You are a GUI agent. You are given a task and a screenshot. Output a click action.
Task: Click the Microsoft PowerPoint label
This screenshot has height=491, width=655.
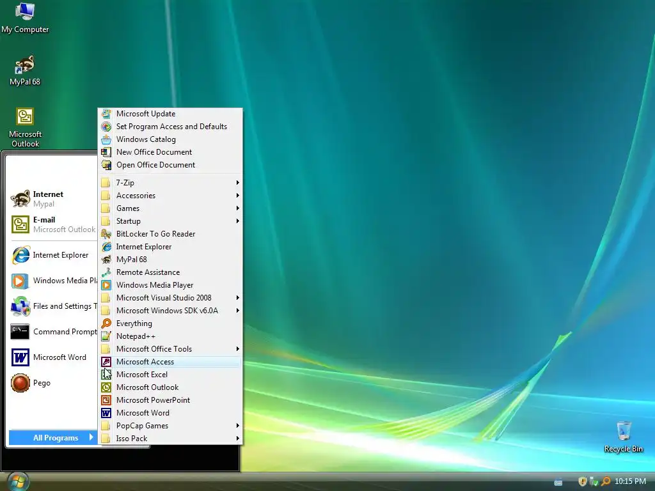coord(153,400)
